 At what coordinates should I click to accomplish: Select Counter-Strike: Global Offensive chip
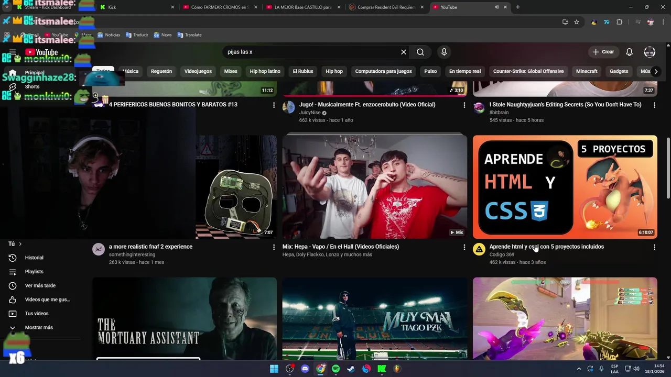tap(528, 71)
